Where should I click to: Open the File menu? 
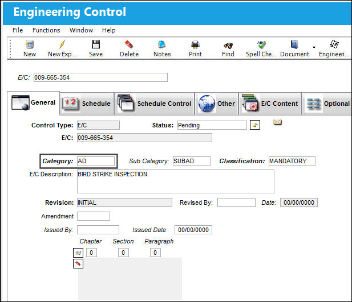18,30
